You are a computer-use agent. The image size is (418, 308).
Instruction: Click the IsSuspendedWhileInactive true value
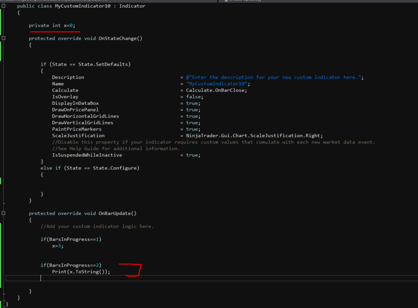point(193,155)
